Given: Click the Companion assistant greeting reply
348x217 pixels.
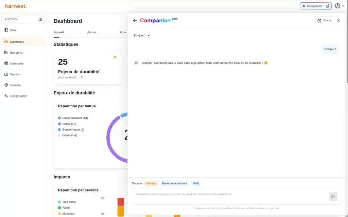Looking at the screenshot, I should [204, 63].
